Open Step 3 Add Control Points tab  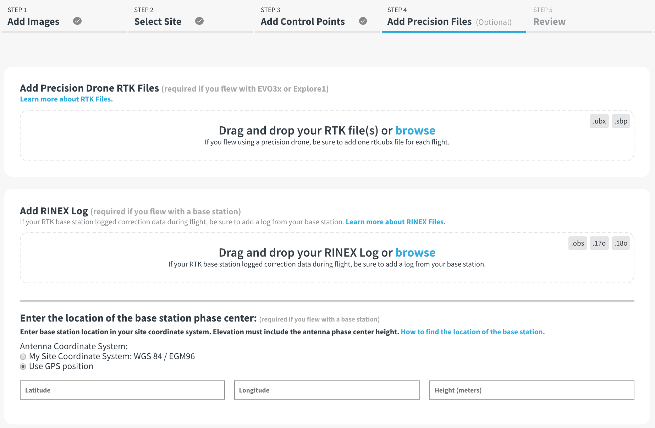[318, 17]
